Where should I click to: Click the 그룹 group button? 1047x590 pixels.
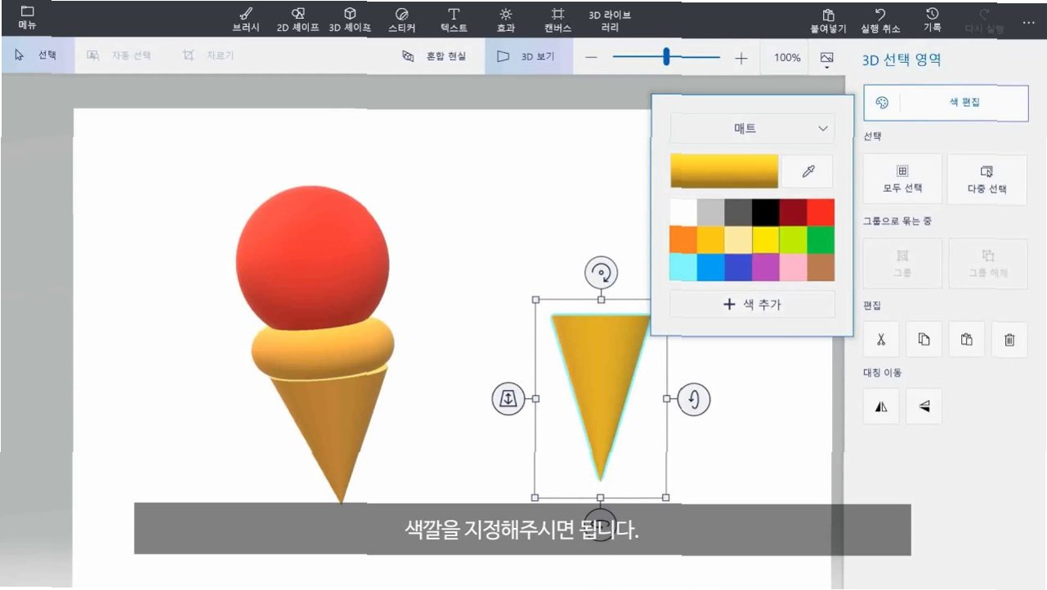click(x=902, y=263)
